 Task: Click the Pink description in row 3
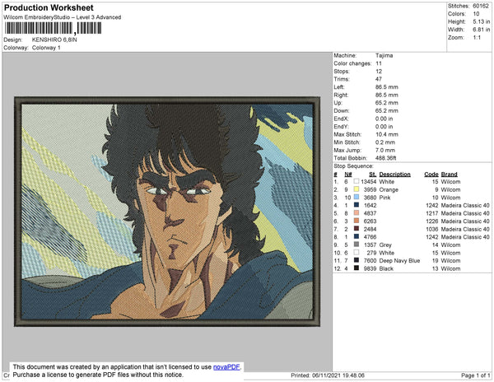384,198
